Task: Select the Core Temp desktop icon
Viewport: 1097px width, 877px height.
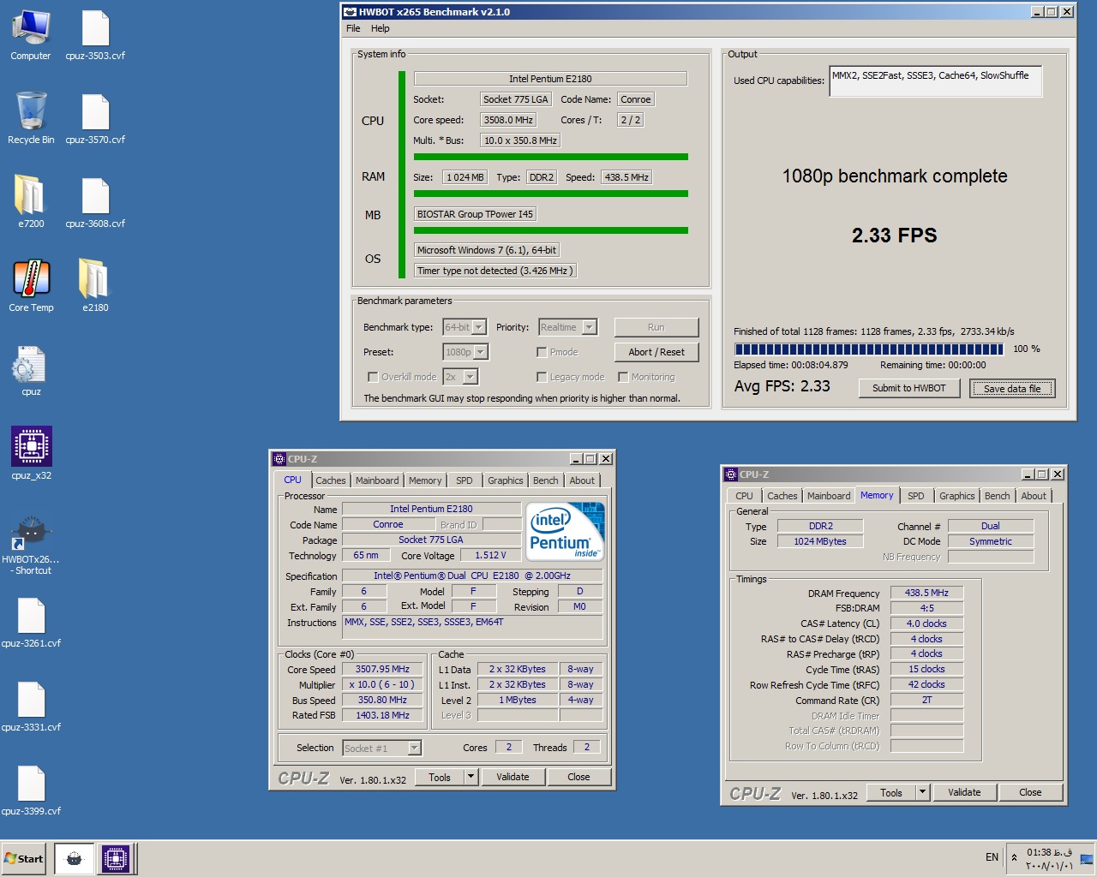Action: pos(31,286)
